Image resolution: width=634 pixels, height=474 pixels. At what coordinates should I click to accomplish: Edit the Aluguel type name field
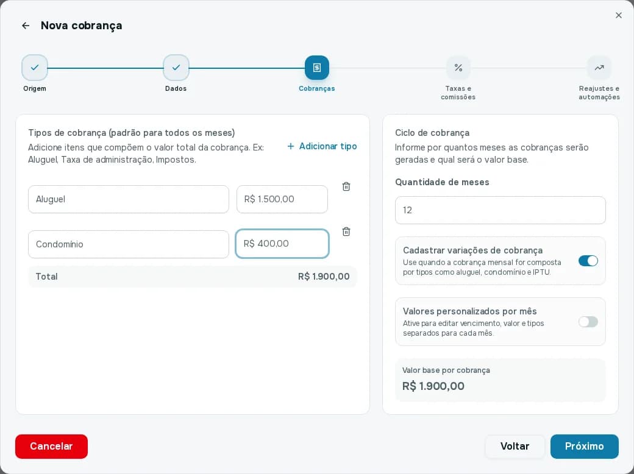[129, 199]
